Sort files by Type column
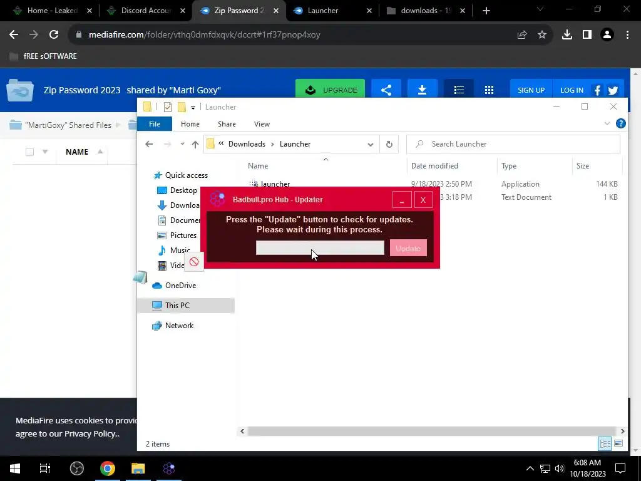641x481 pixels. (x=508, y=165)
